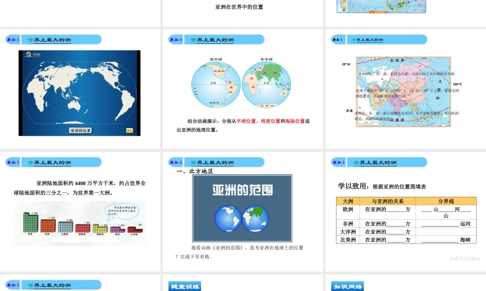Select the 知识网络 section header

click(x=347, y=286)
